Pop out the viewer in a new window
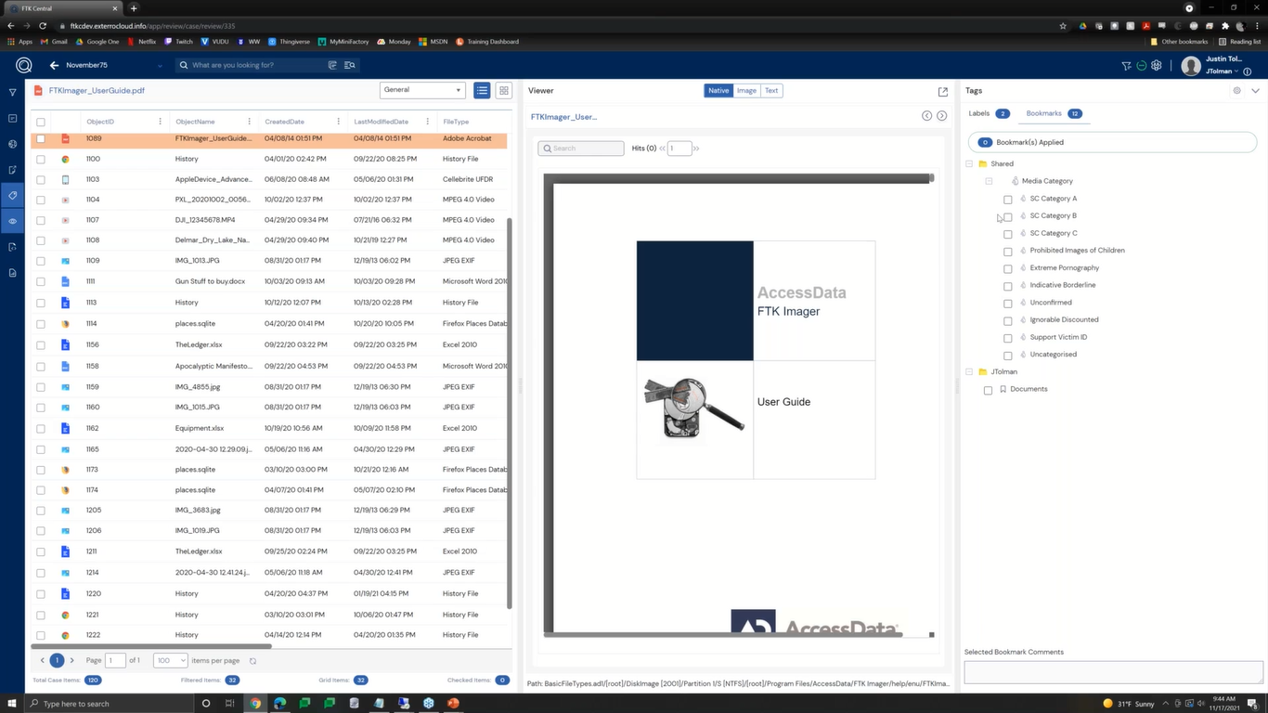 point(943,91)
